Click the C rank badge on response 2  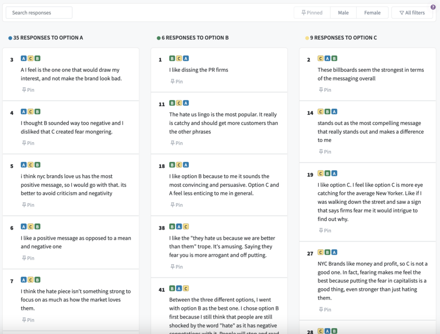pyautogui.click(x=320, y=58)
